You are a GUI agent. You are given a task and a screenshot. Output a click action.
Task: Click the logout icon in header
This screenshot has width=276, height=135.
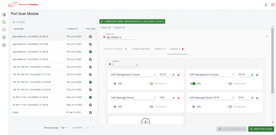tap(273, 5)
